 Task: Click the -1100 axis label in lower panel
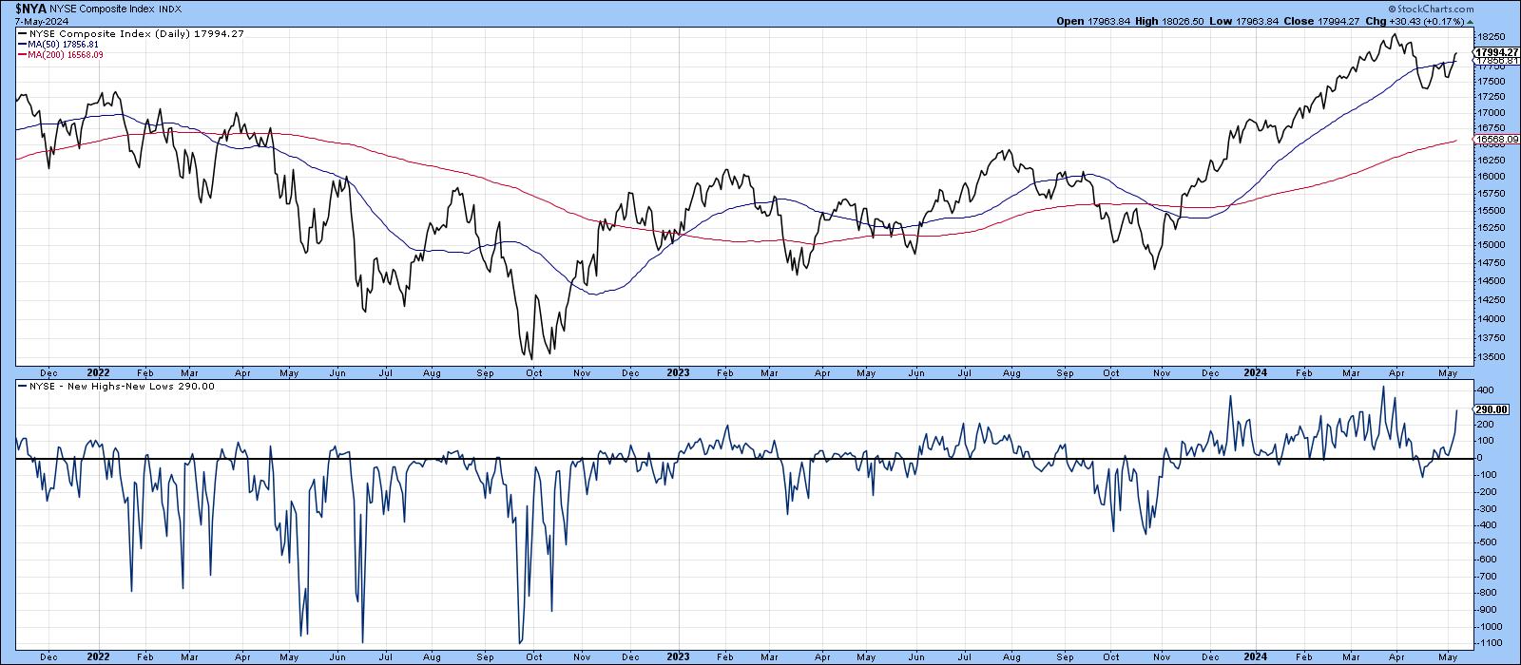point(1489,644)
